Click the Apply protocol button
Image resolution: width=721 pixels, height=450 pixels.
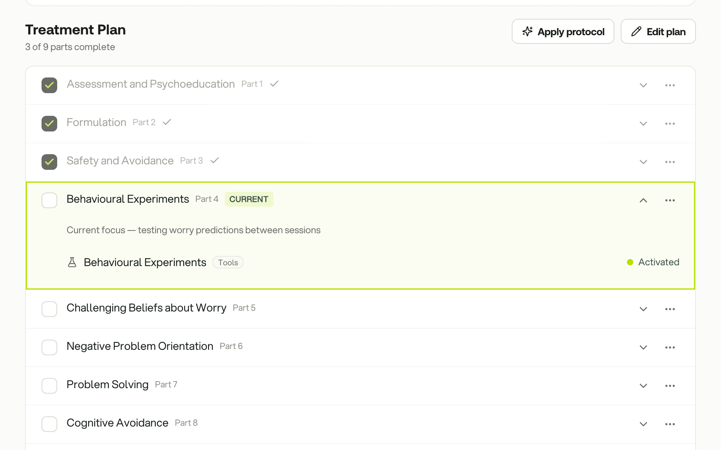[563, 31]
